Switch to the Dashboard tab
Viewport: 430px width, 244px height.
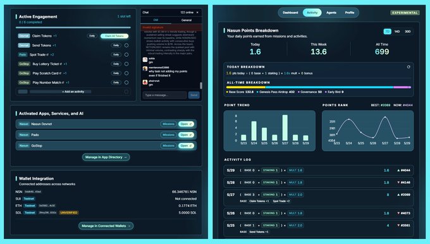point(290,13)
